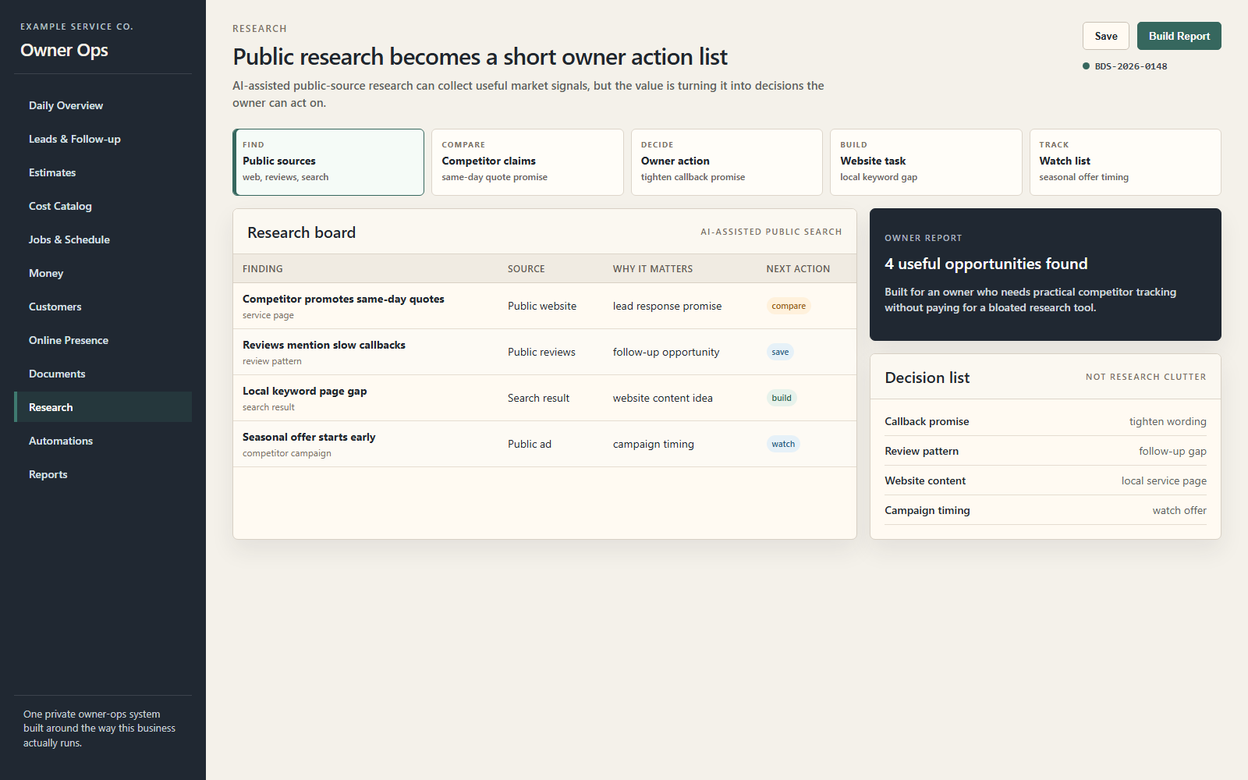Click the SOURCE column header
The height and width of the screenshot is (780, 1248).
pyautogui.click(x=526, y=268)
